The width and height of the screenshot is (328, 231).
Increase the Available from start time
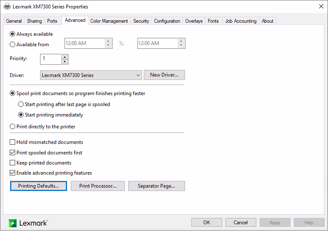pyautogui.click(x=108, y=41)
